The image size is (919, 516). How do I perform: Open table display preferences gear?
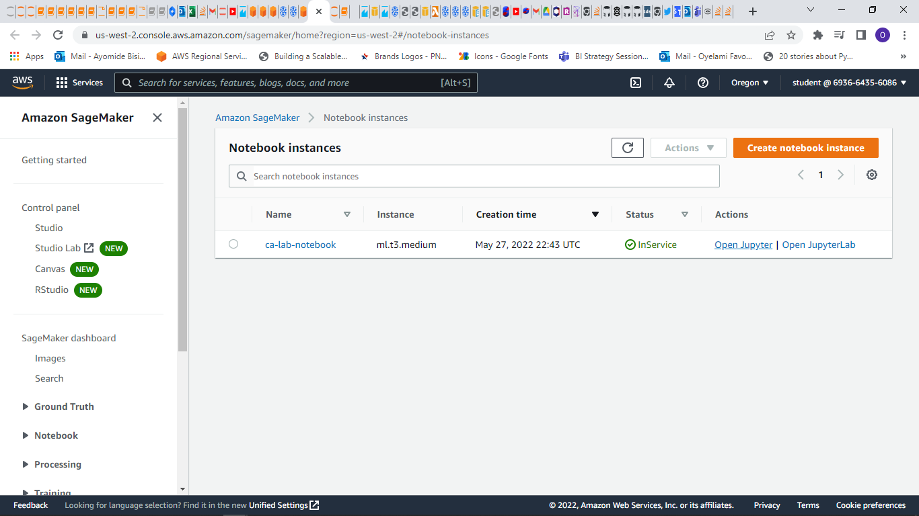[x=871, y=175]
